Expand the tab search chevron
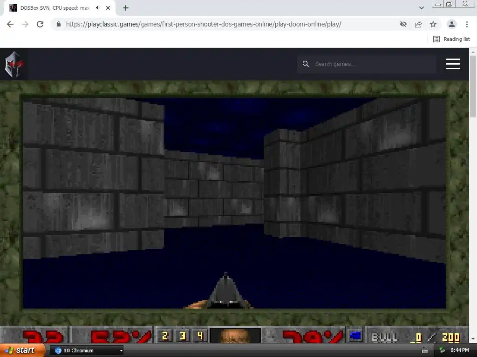Image resolution: width=477 pixels, height=357 pixels. [x=422, y=8]
